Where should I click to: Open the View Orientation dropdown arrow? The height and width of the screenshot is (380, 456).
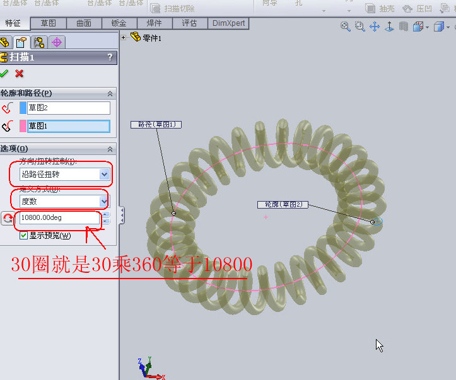427,27
